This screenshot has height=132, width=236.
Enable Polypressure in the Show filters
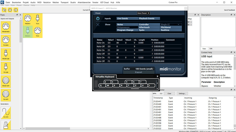coord(127,27)
